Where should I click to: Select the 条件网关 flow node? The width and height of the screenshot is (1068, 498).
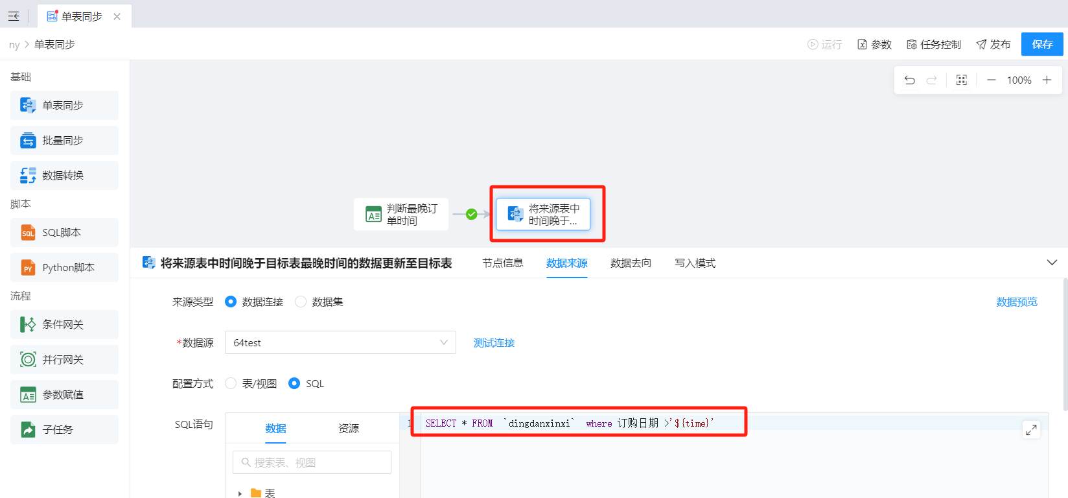[x=64, y=325]
